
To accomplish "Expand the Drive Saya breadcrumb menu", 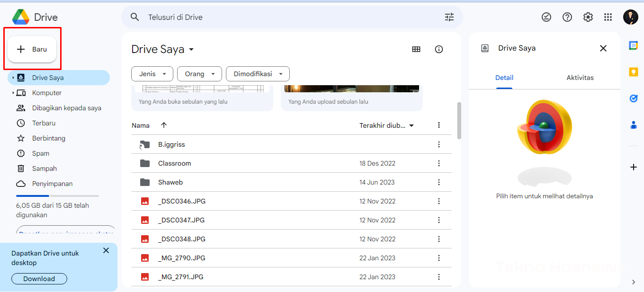I will (x=191, y=49).
